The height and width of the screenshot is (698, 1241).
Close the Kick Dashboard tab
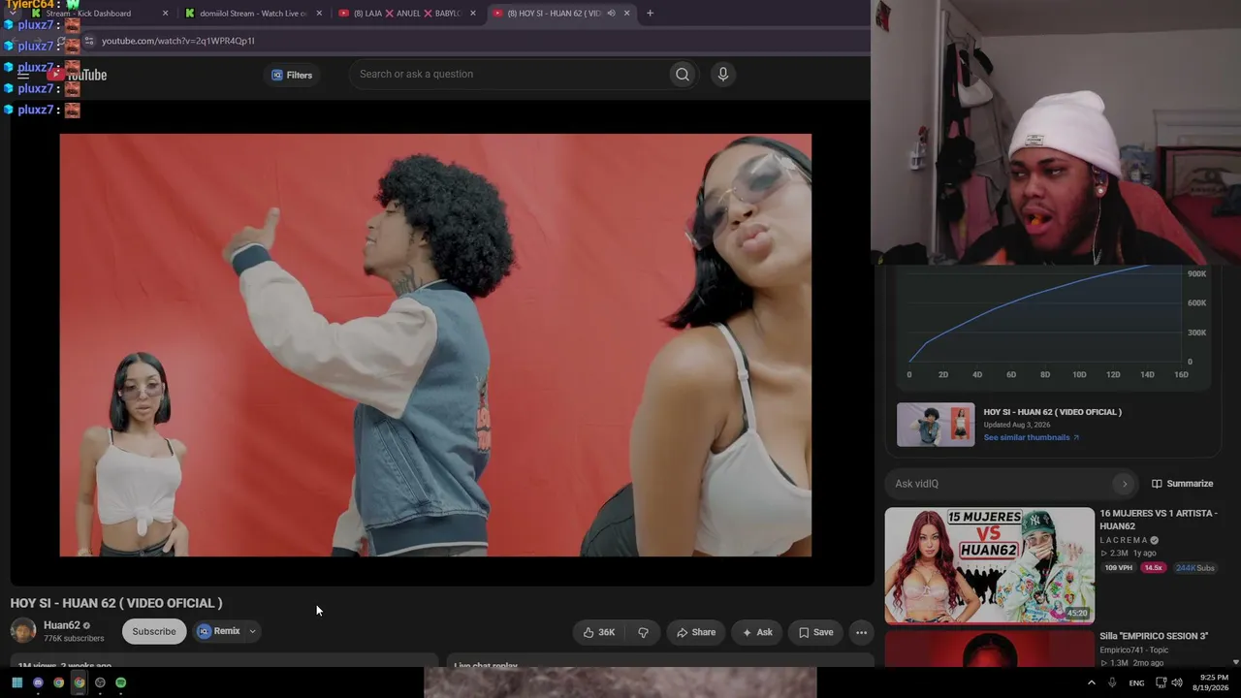(x=166, y=14)
